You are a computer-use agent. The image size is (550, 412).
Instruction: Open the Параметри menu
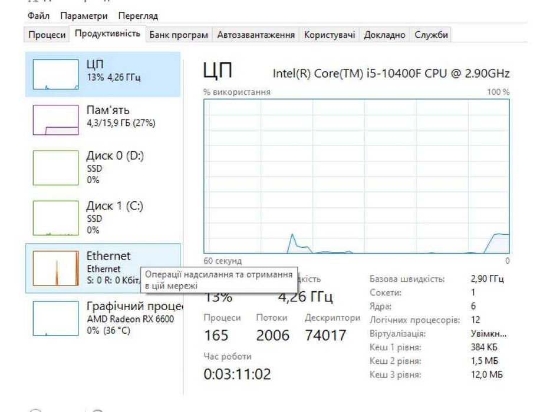pyautogui.click(x=84, y=16)
